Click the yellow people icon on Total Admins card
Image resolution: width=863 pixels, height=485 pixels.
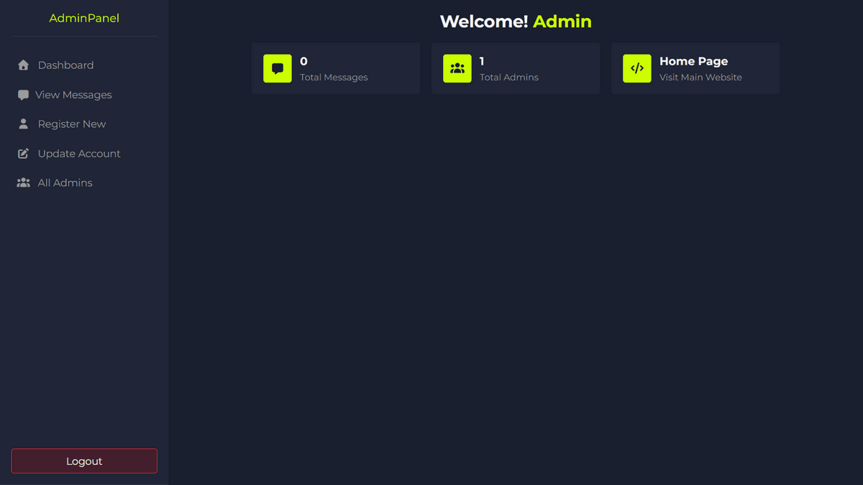click(457, 69)
